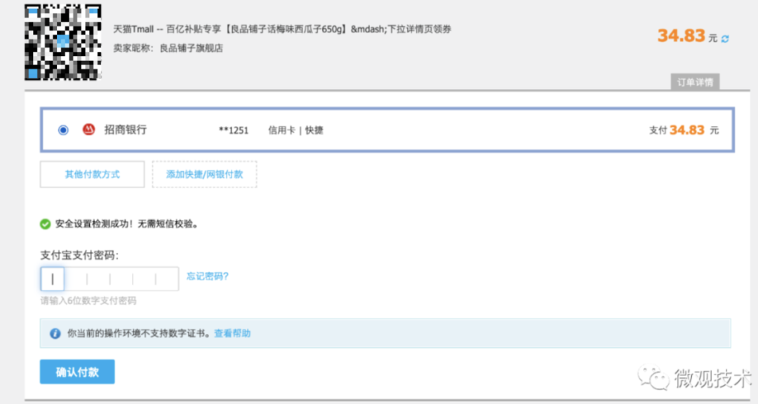
Task: Click the 支付宝支付密码 label
Action: 79,255
